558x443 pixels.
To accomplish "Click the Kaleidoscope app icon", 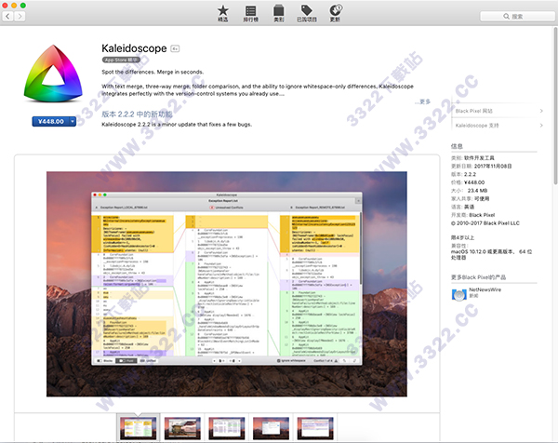I will (x=53, y=74).
